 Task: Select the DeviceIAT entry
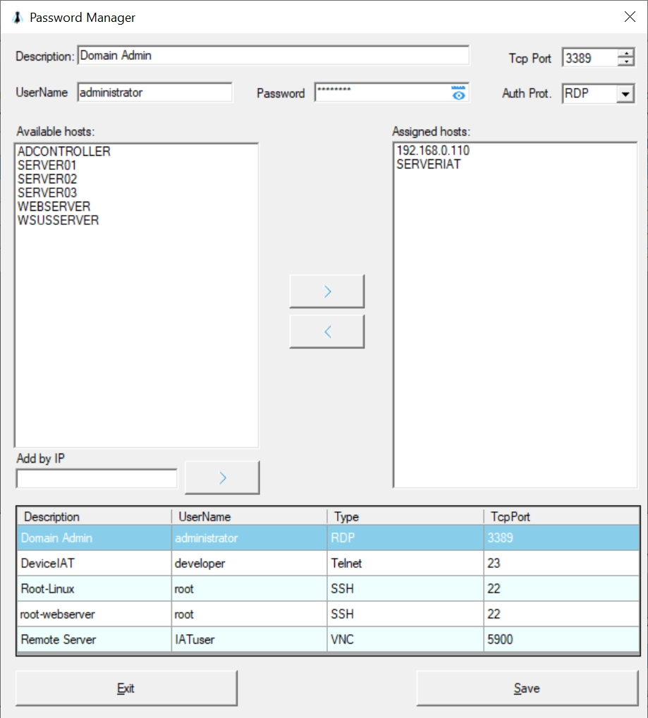[x=94, y=564]
